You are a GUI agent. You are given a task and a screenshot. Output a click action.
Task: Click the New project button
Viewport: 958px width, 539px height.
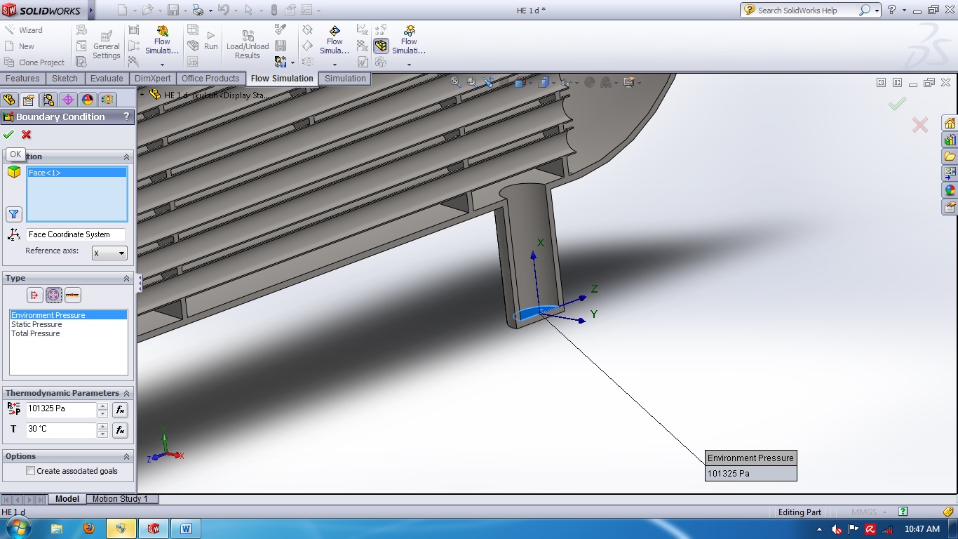(19, 46)
